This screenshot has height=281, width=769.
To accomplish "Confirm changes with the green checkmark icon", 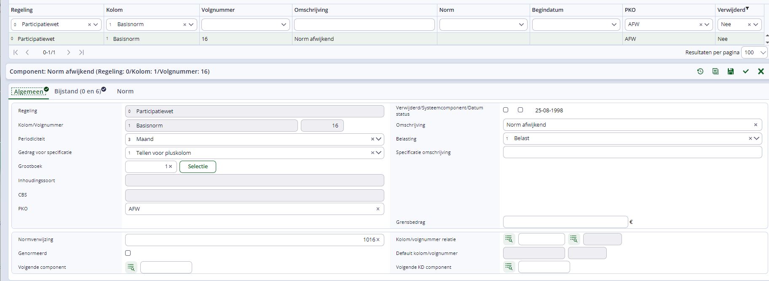I will [x=746, y=72].
